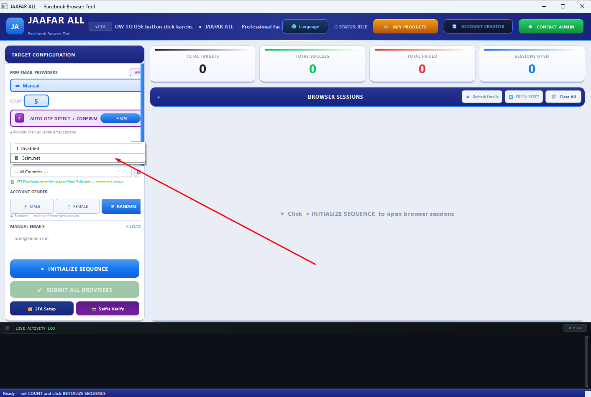
Task: Click the '153 Facebook countries loaded' message
Action: pyautogui.click(x=69, y=182)
